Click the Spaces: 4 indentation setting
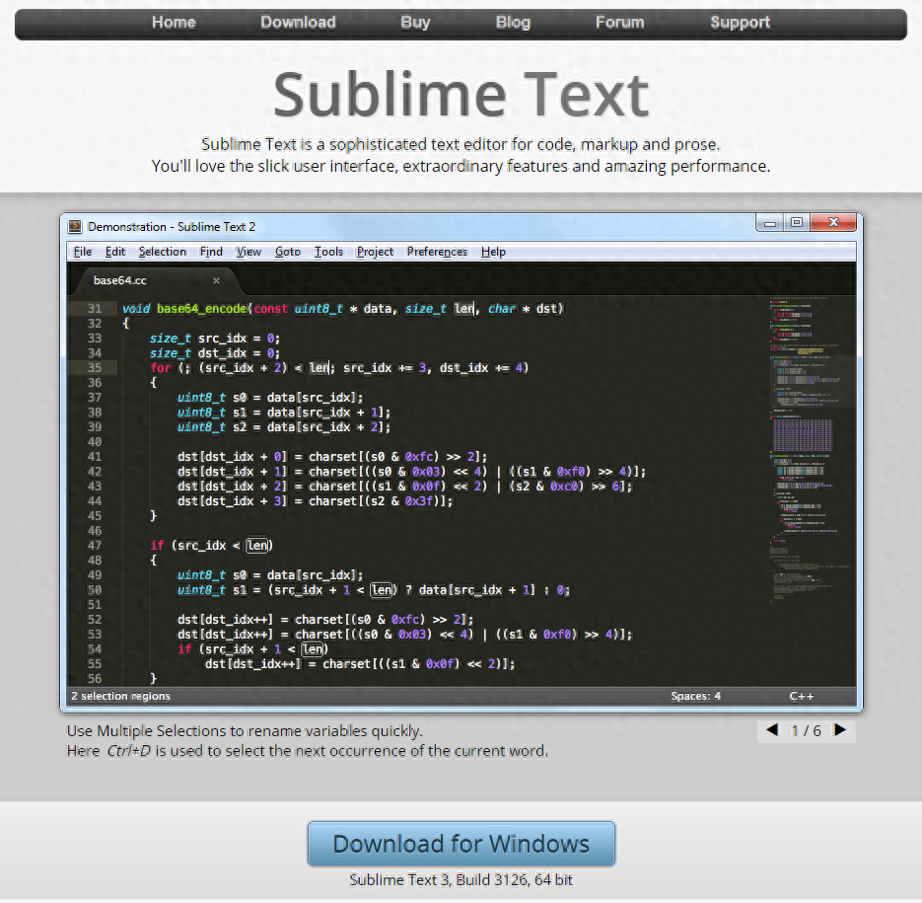 coord(695,697)
